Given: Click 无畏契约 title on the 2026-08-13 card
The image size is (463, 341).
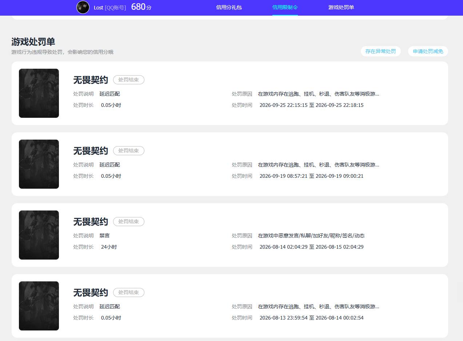Looking at the screenshot, I should [91, 293].
